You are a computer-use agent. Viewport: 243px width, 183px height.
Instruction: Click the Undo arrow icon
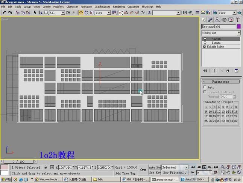pos(5,12)
